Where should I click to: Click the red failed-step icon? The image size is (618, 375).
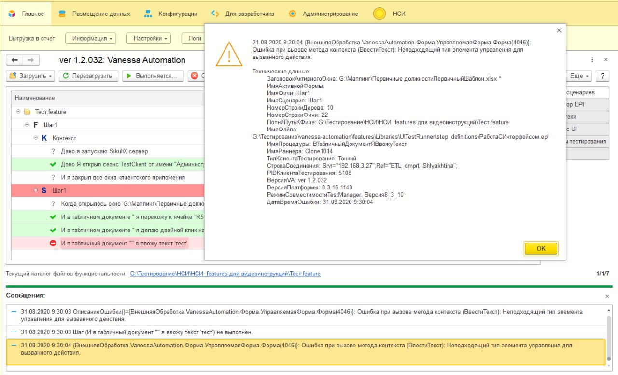pyautogui.click(x=53, y=244)
